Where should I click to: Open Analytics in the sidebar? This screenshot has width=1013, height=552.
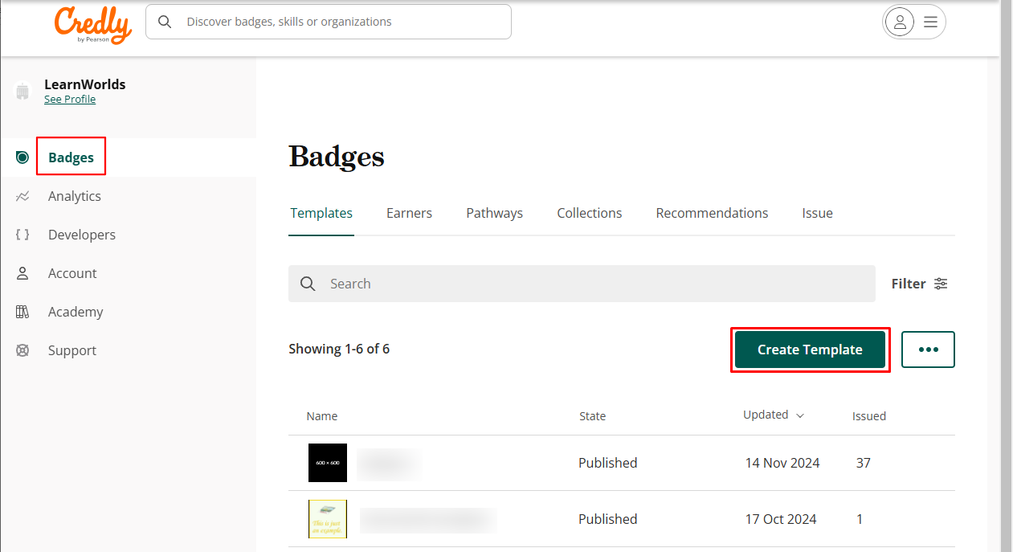click(x=75, y=196)
